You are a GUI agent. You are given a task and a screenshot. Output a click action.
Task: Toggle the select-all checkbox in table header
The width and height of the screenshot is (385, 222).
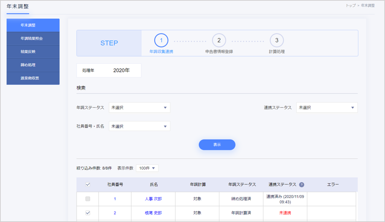[x=88, y=185]
